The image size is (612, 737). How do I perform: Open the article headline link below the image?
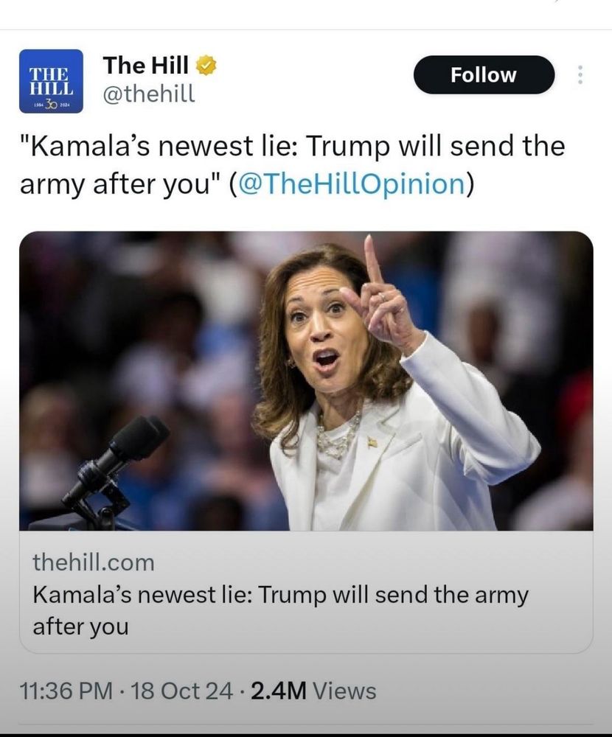pyautogui.click(x=280, y=609)
